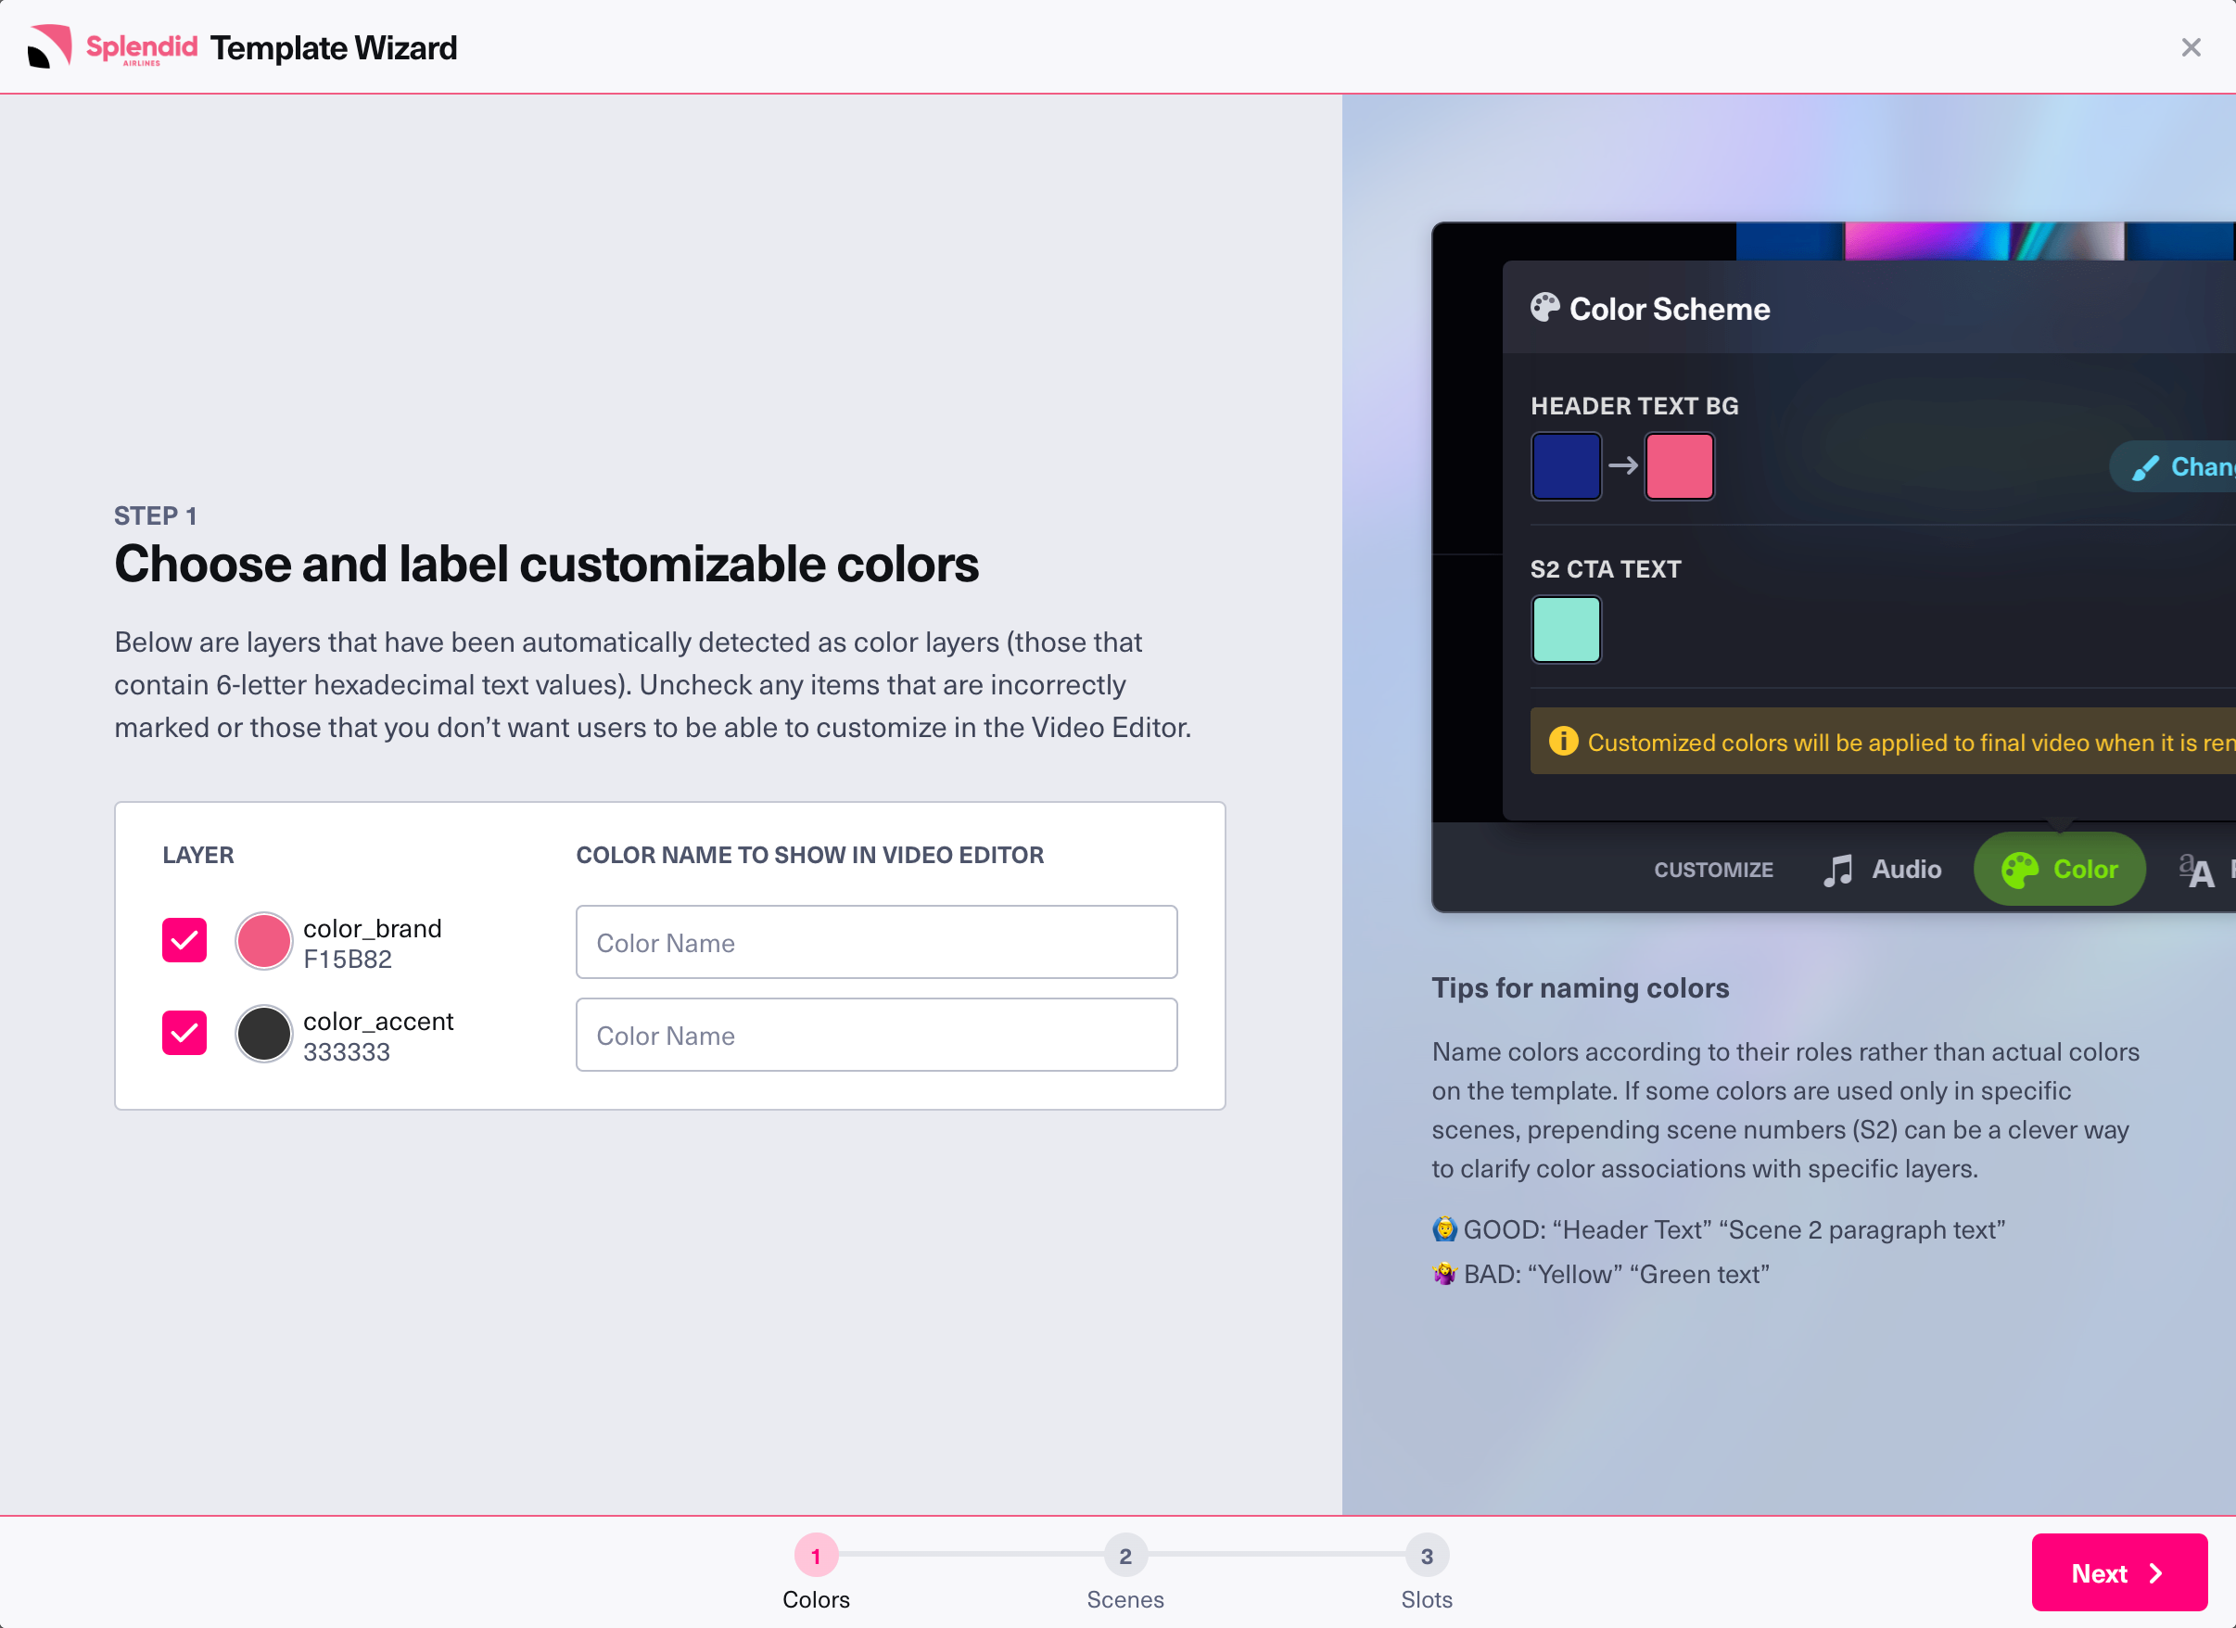Viewport: 2236px width, 1628px height.
Task: Click the pink color_brand swatch
Action: coord(263,941)
